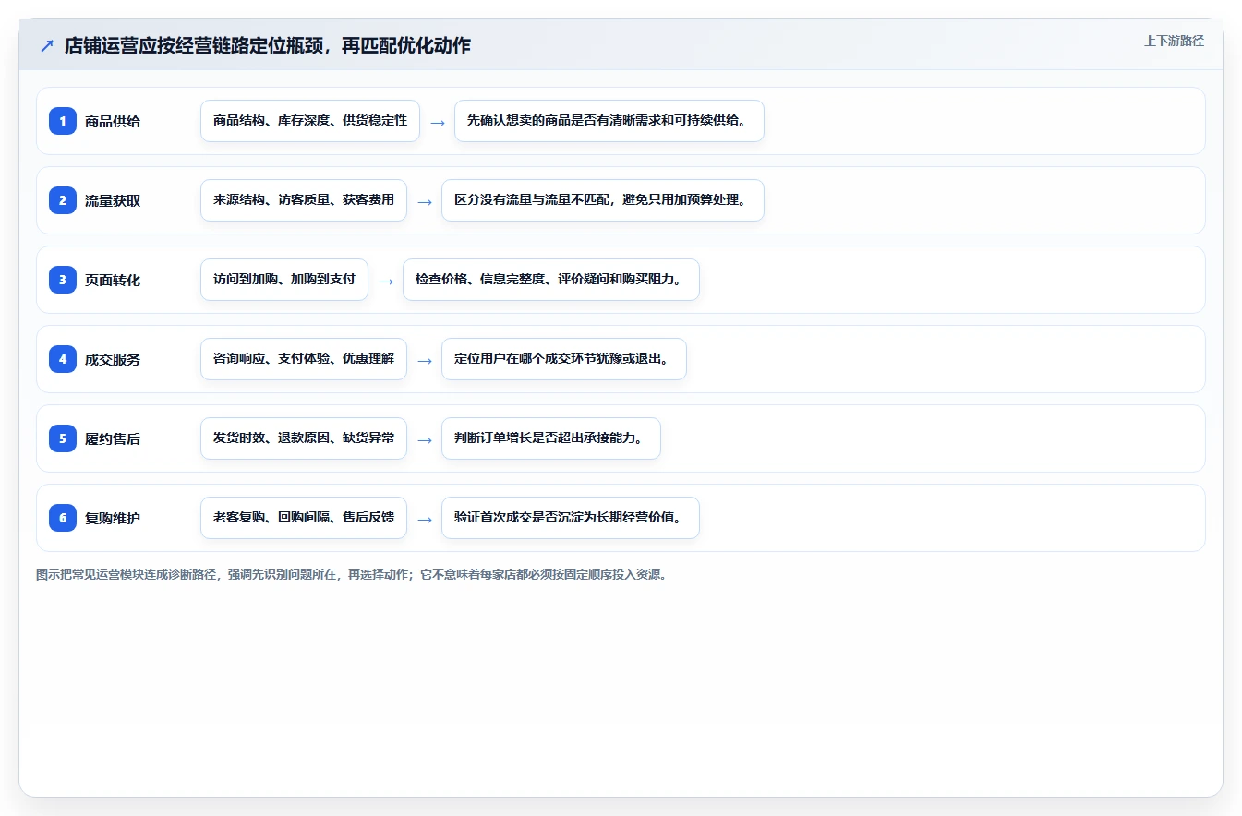Select the 复购维护 stage label
The image size is (1242, 816).
pyautogui.click(x=113, y=518)
